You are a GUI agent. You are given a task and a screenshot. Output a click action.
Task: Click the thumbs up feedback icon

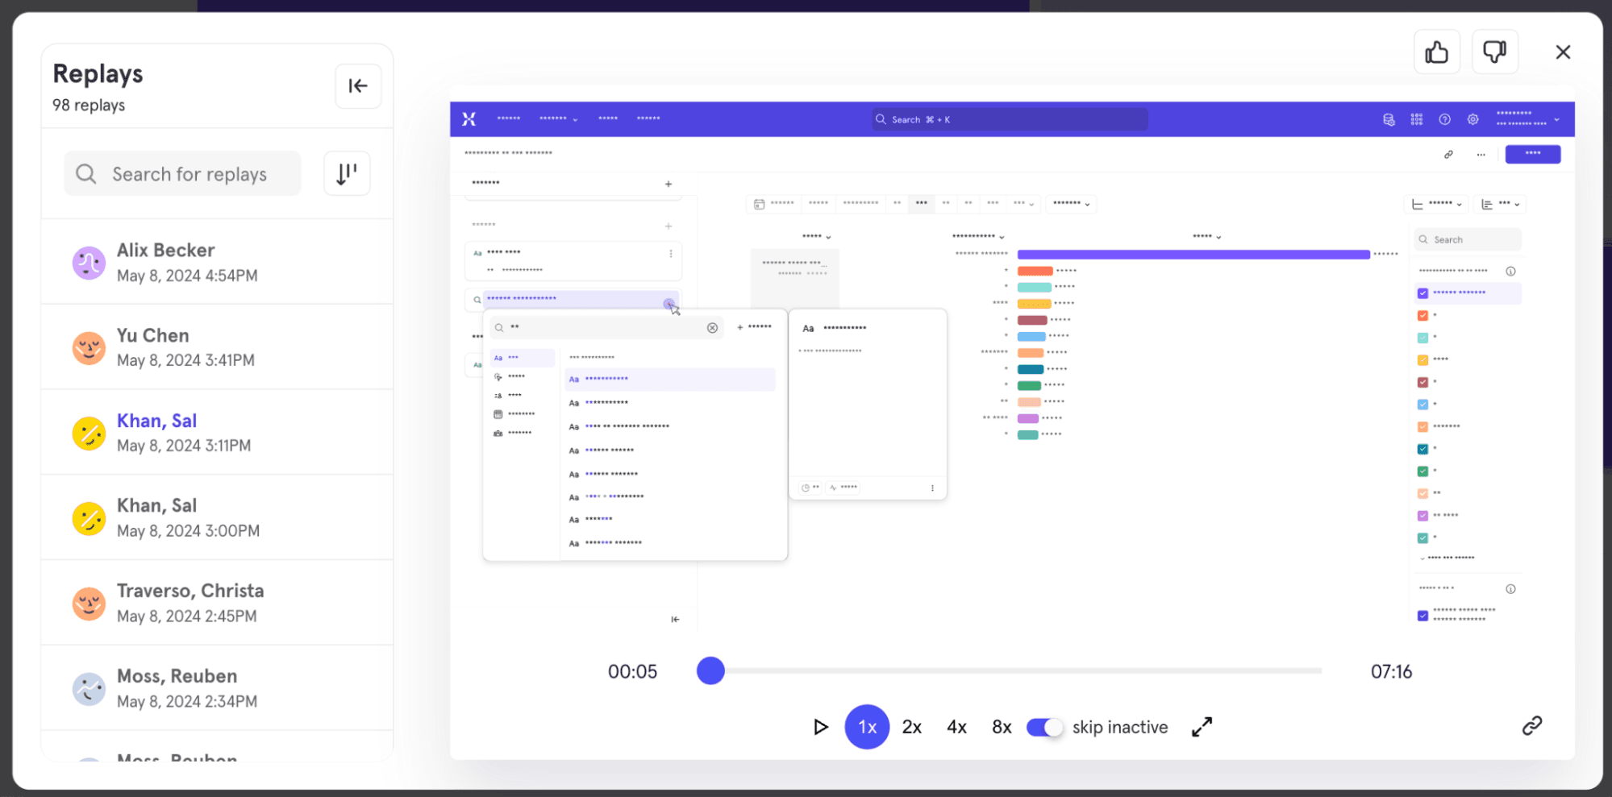[x=1436, y=52]
